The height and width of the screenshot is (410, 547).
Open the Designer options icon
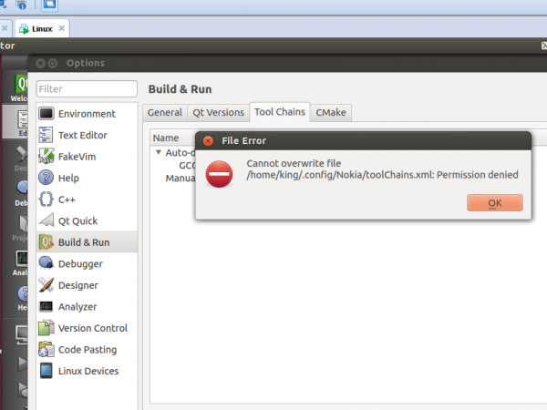(46, 285)
